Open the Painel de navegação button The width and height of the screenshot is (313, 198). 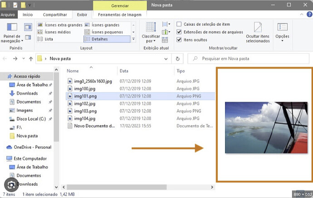click(x=12, y=32)
